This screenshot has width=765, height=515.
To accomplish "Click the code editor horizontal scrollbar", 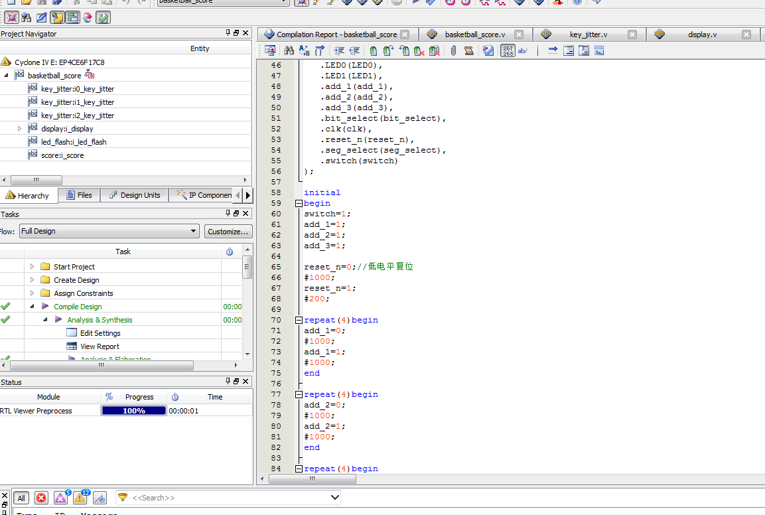I will coord(313,479).
